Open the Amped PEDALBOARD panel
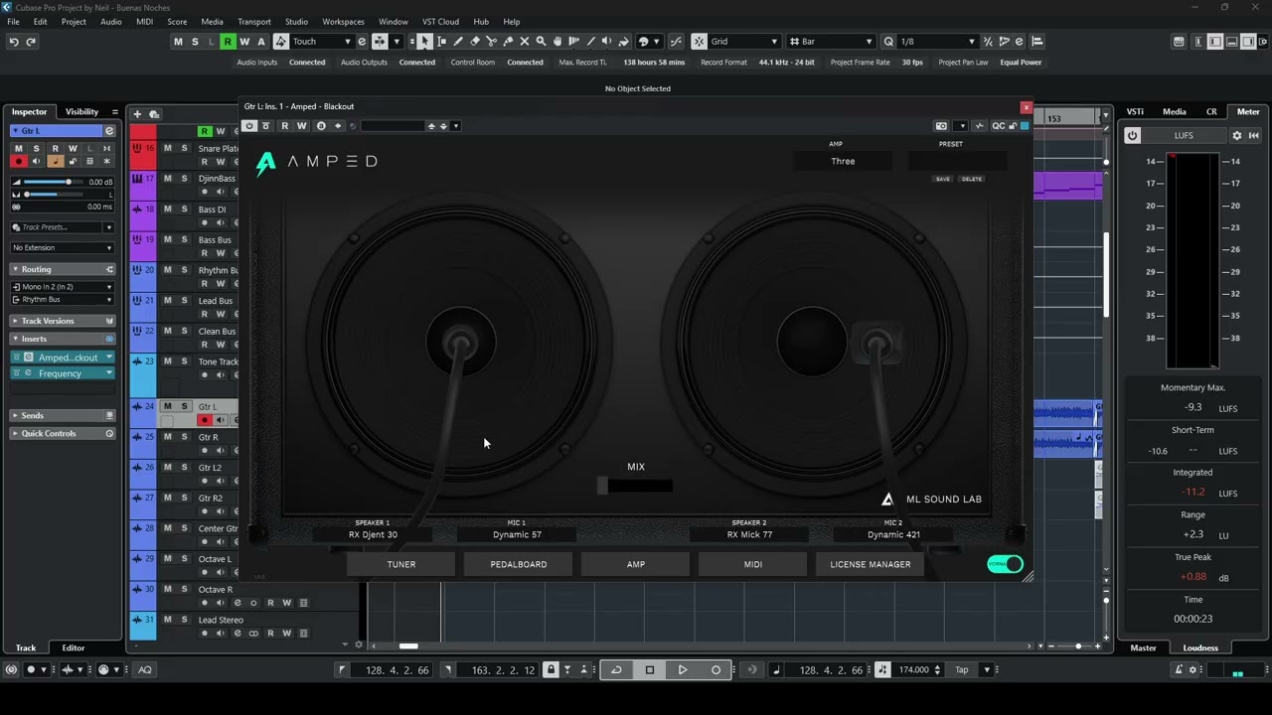The image size is (1272, 715). pyautogui.click(x=519, y=564)
